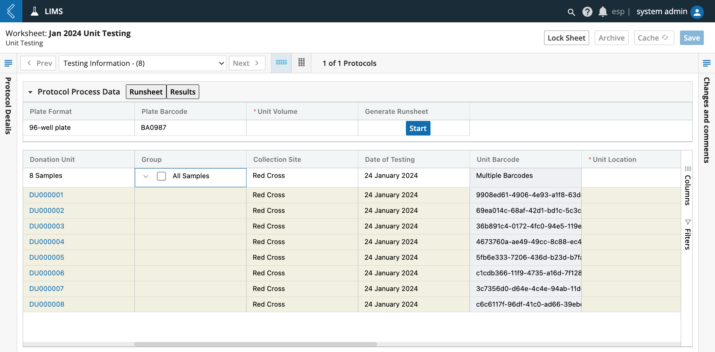
Task: Go to the Next protocol
Action: point(247,63)
